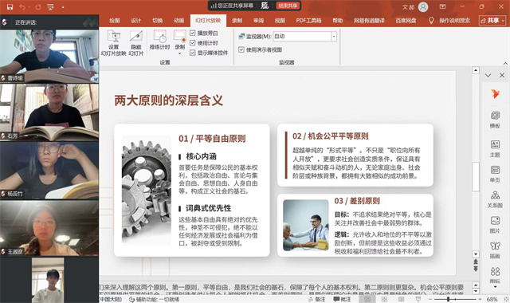Redo the last action
The width and height of the screenshot is (510, 303).
click(x=38, y=7)
